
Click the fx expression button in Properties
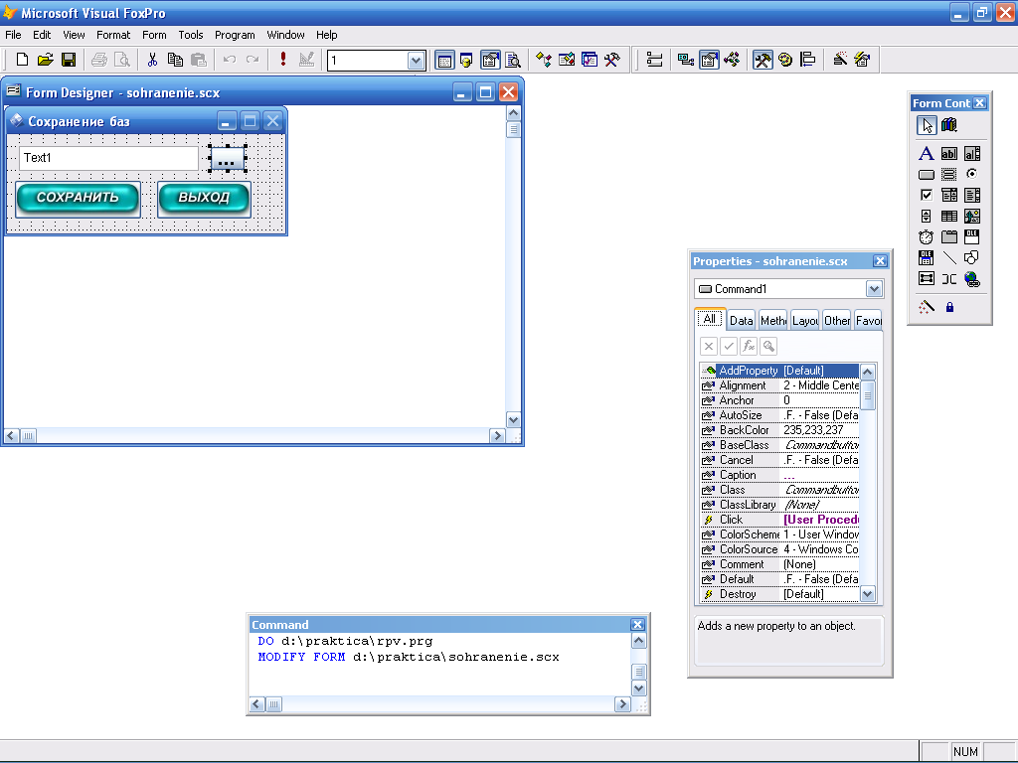pyautogui.click(x=749, y=346)
